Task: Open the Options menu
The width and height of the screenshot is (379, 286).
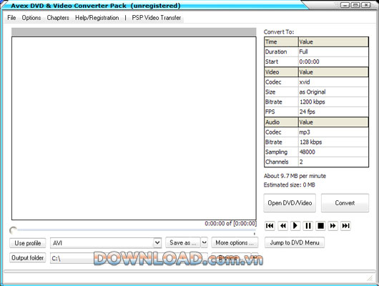Action: pyautogui.click(x=31, y=18)
